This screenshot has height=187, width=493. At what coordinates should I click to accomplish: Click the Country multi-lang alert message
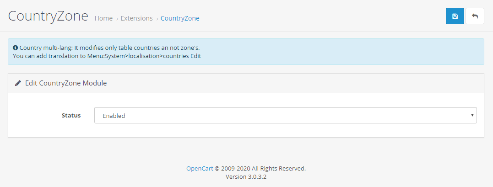click(109, 48)
